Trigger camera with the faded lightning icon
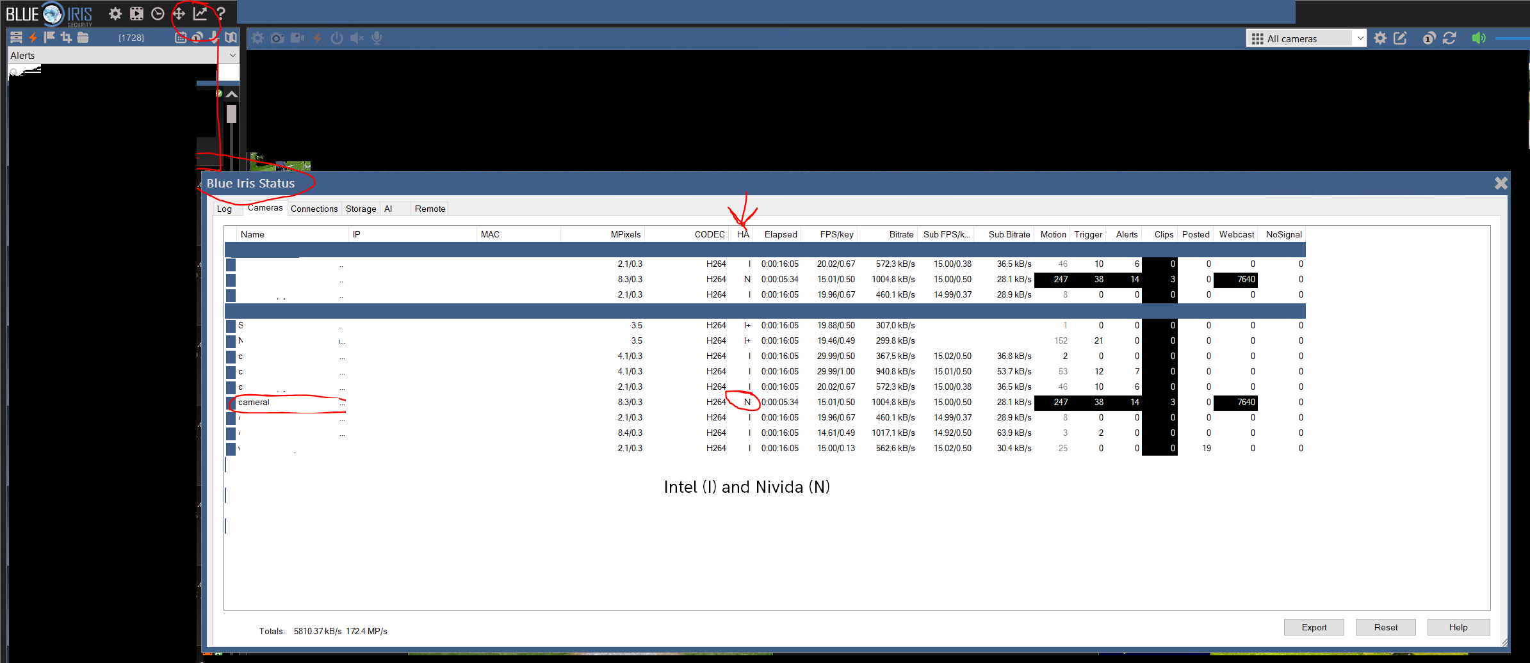 317,38
